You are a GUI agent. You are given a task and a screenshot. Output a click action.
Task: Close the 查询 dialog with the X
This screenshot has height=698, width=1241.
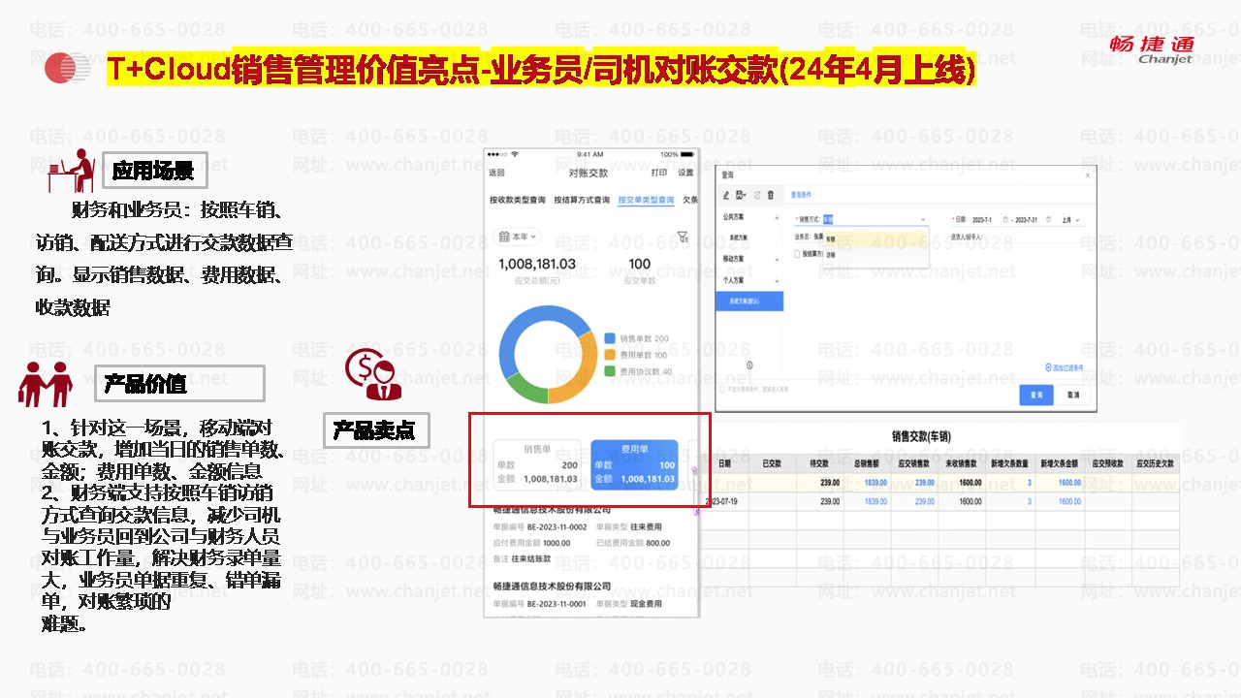tap(1087, 174)
